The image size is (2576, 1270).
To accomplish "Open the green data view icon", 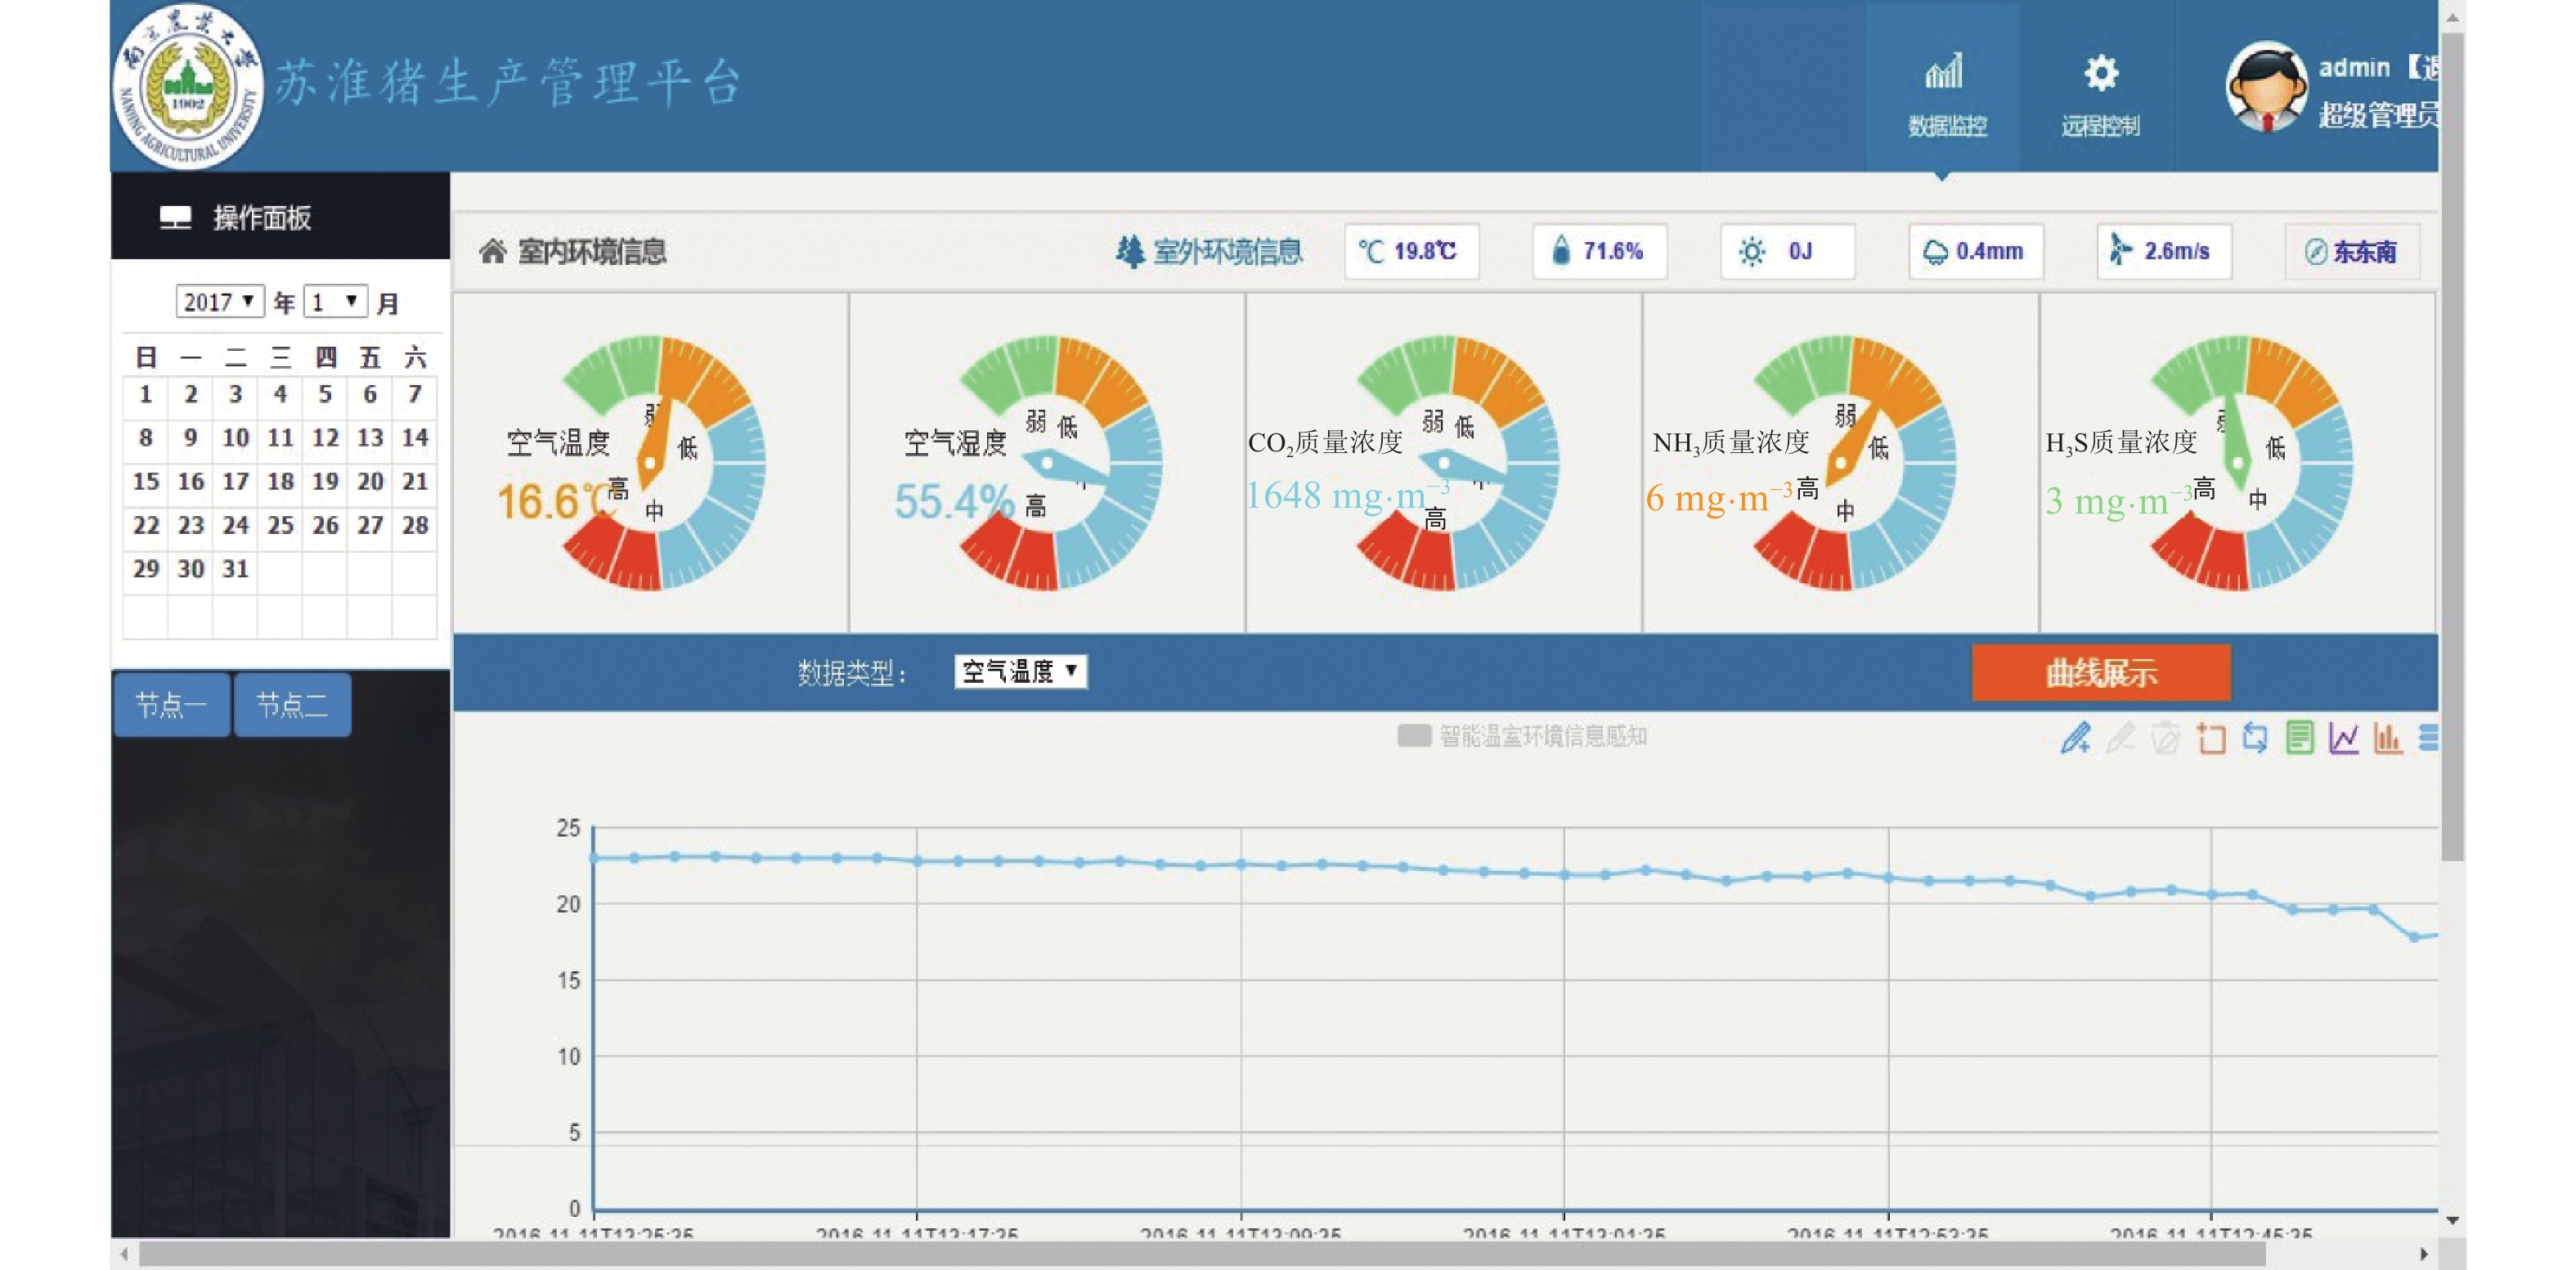I will coord(2299,738).
